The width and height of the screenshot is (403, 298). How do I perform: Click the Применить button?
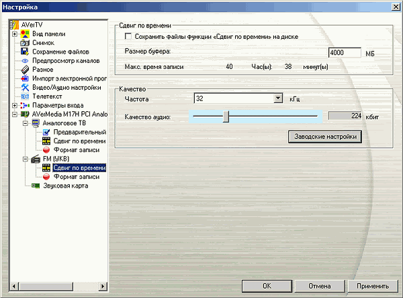(x=372, y=286)
